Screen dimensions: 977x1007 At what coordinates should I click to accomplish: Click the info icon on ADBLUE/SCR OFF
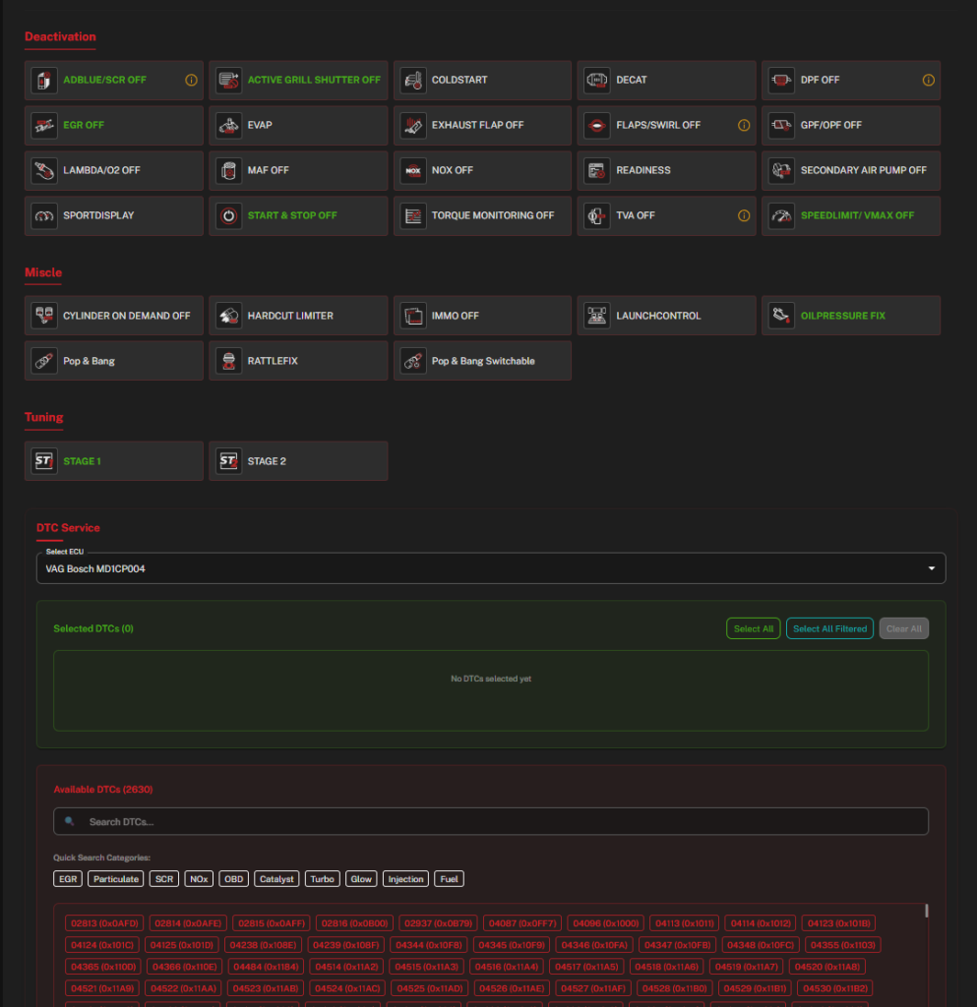click(191, 81)
